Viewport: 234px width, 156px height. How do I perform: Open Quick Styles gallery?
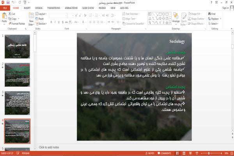184,19
